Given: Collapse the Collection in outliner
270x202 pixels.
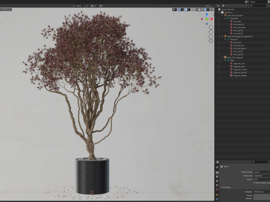Looking at the screenshot, I should (x=219, y=12).
